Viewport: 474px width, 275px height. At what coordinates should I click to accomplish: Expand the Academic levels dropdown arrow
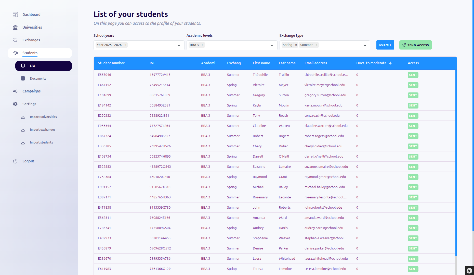pos(272,45)
